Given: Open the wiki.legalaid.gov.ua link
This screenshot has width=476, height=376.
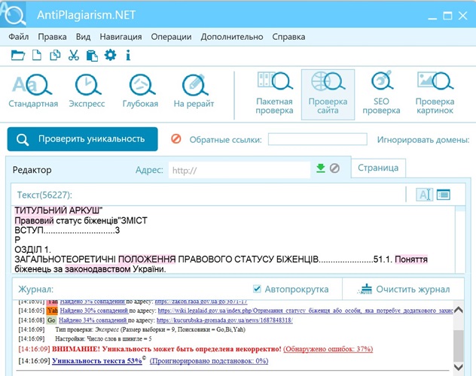Looking at the screenshot, I should [305, 311].
